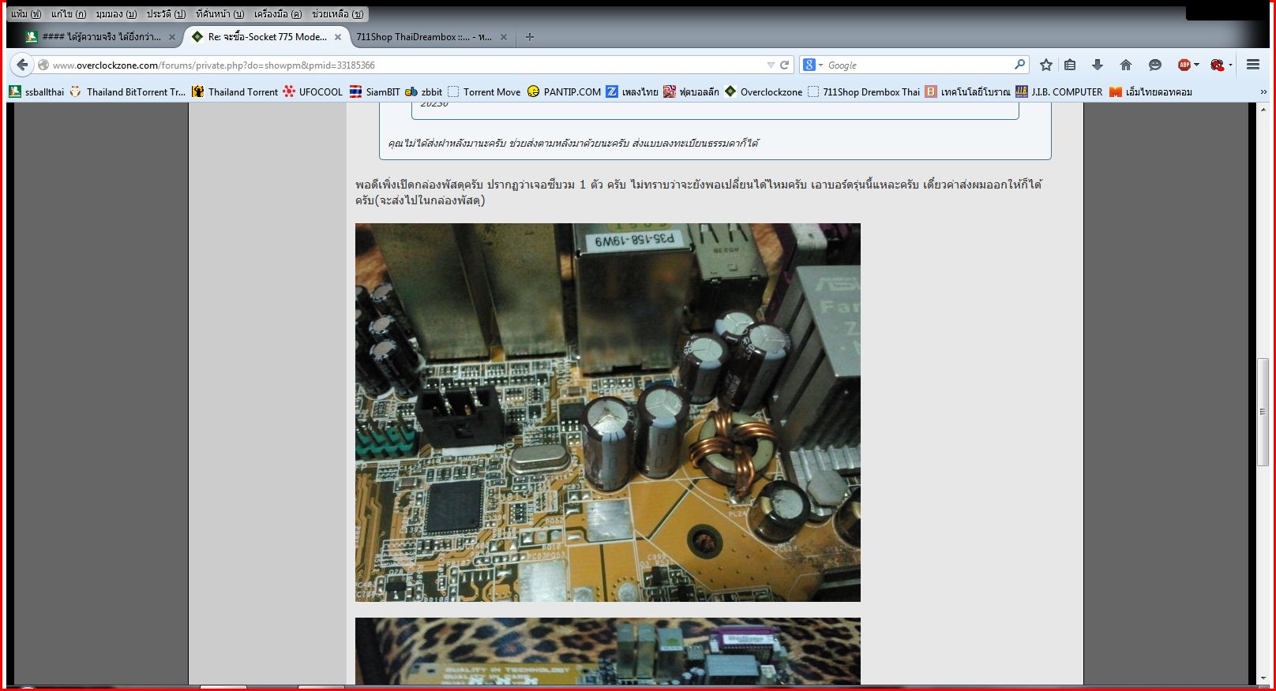Reload the page with refresh icon
This screenshot has height=691, width=1276.
click(x=784, y=65)
